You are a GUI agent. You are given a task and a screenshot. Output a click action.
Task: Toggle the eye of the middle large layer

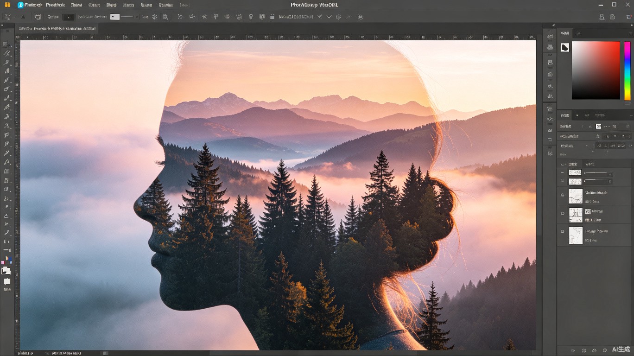[x=563, y=214]
